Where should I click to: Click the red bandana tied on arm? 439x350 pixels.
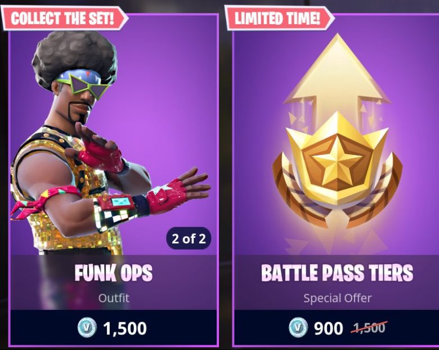coord(42,202)
